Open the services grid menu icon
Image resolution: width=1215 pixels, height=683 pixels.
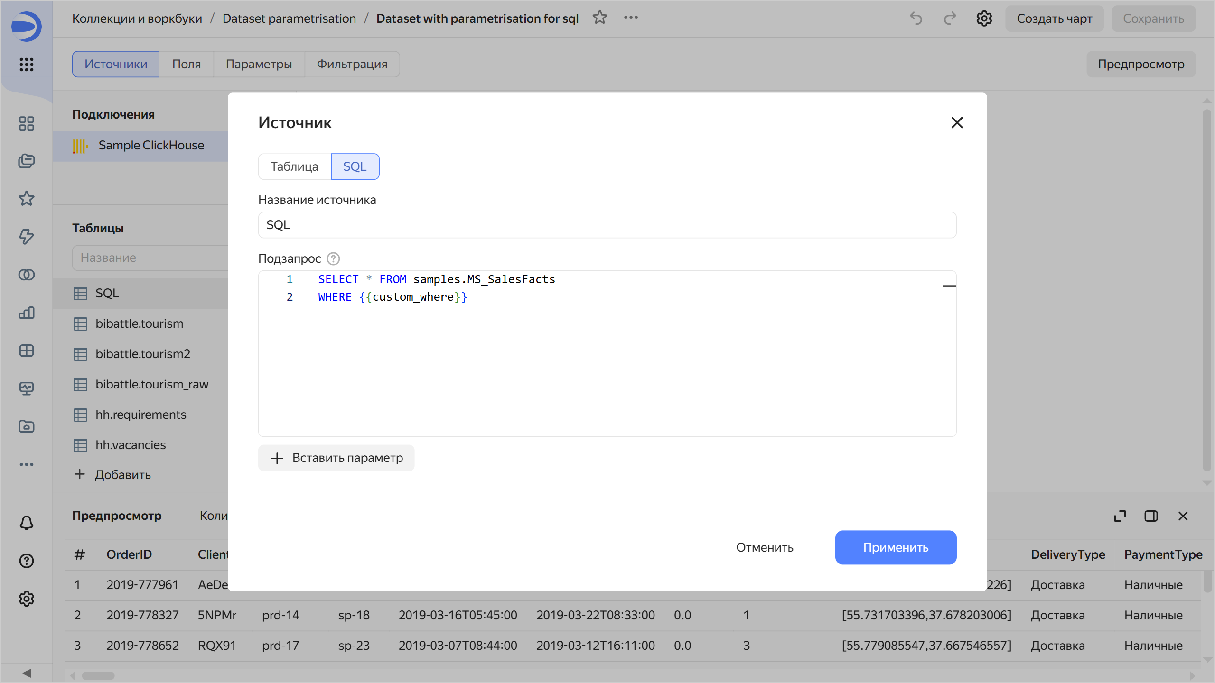pyautogui.click(x=27, y=64)
